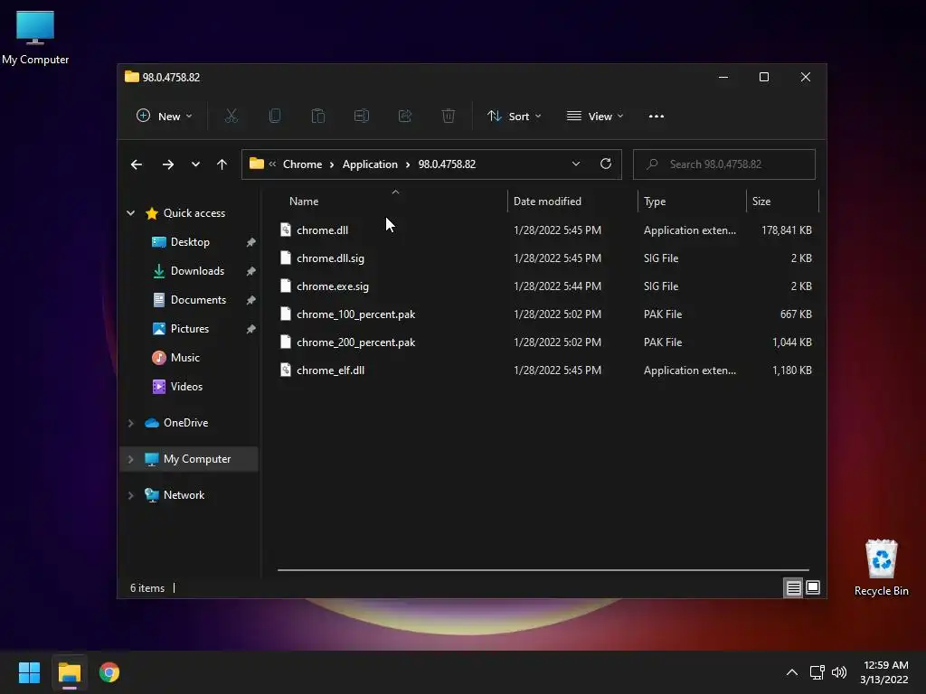Click the Share icon in toolbar
Screen dimensions: 926x694
click(405, 117)
